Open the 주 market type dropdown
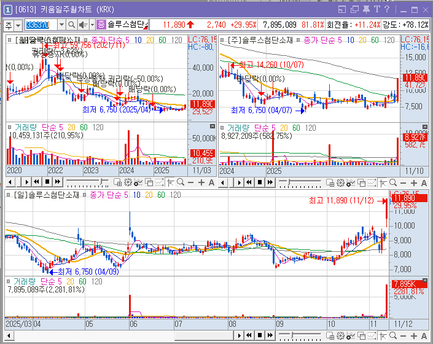This screenshot has width=433, height=344. pyautogui.click(x=18, y=26)
